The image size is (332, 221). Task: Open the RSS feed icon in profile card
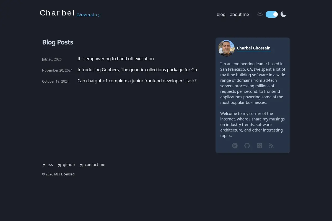point(271,146)
